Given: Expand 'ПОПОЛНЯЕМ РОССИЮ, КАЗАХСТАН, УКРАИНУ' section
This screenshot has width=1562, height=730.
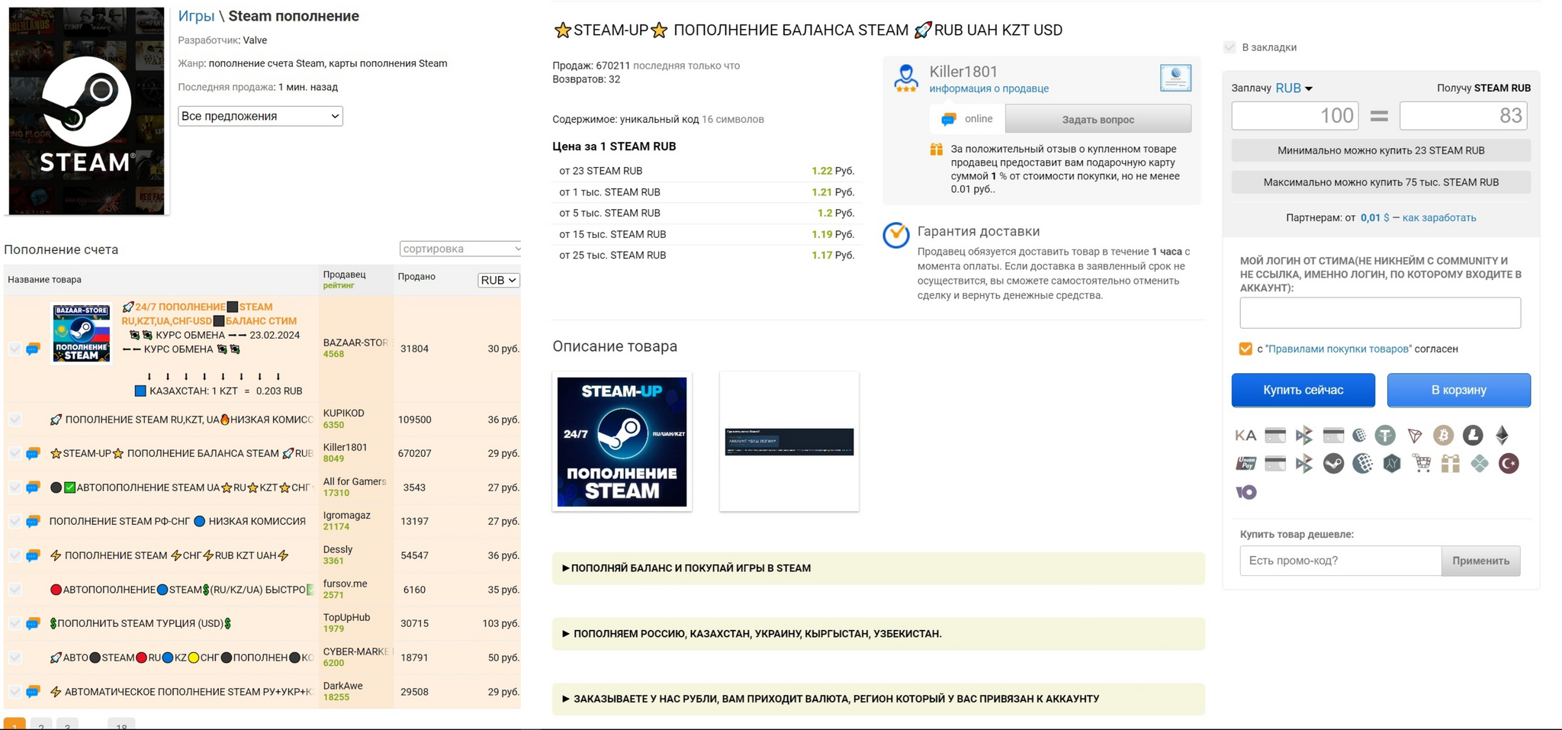Looking at the screenshot, I should coord(878,634).
